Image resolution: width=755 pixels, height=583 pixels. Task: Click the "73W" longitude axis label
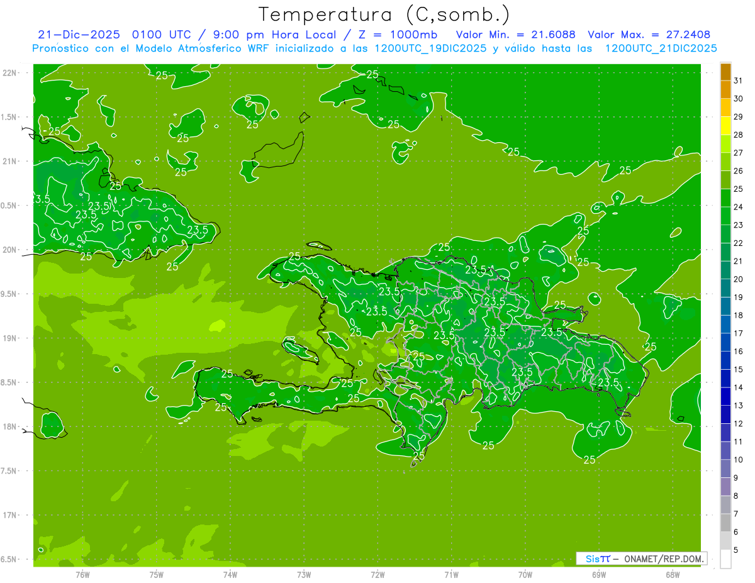tap(304, 574)
